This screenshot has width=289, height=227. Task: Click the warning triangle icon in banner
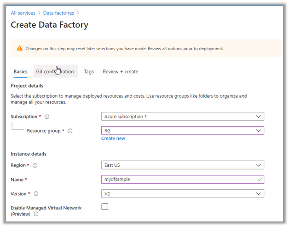click(x=20, y=48)
